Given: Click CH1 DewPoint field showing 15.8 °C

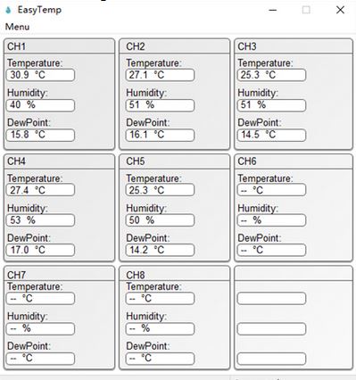Looking at the screenshot, I should (40, 135).
